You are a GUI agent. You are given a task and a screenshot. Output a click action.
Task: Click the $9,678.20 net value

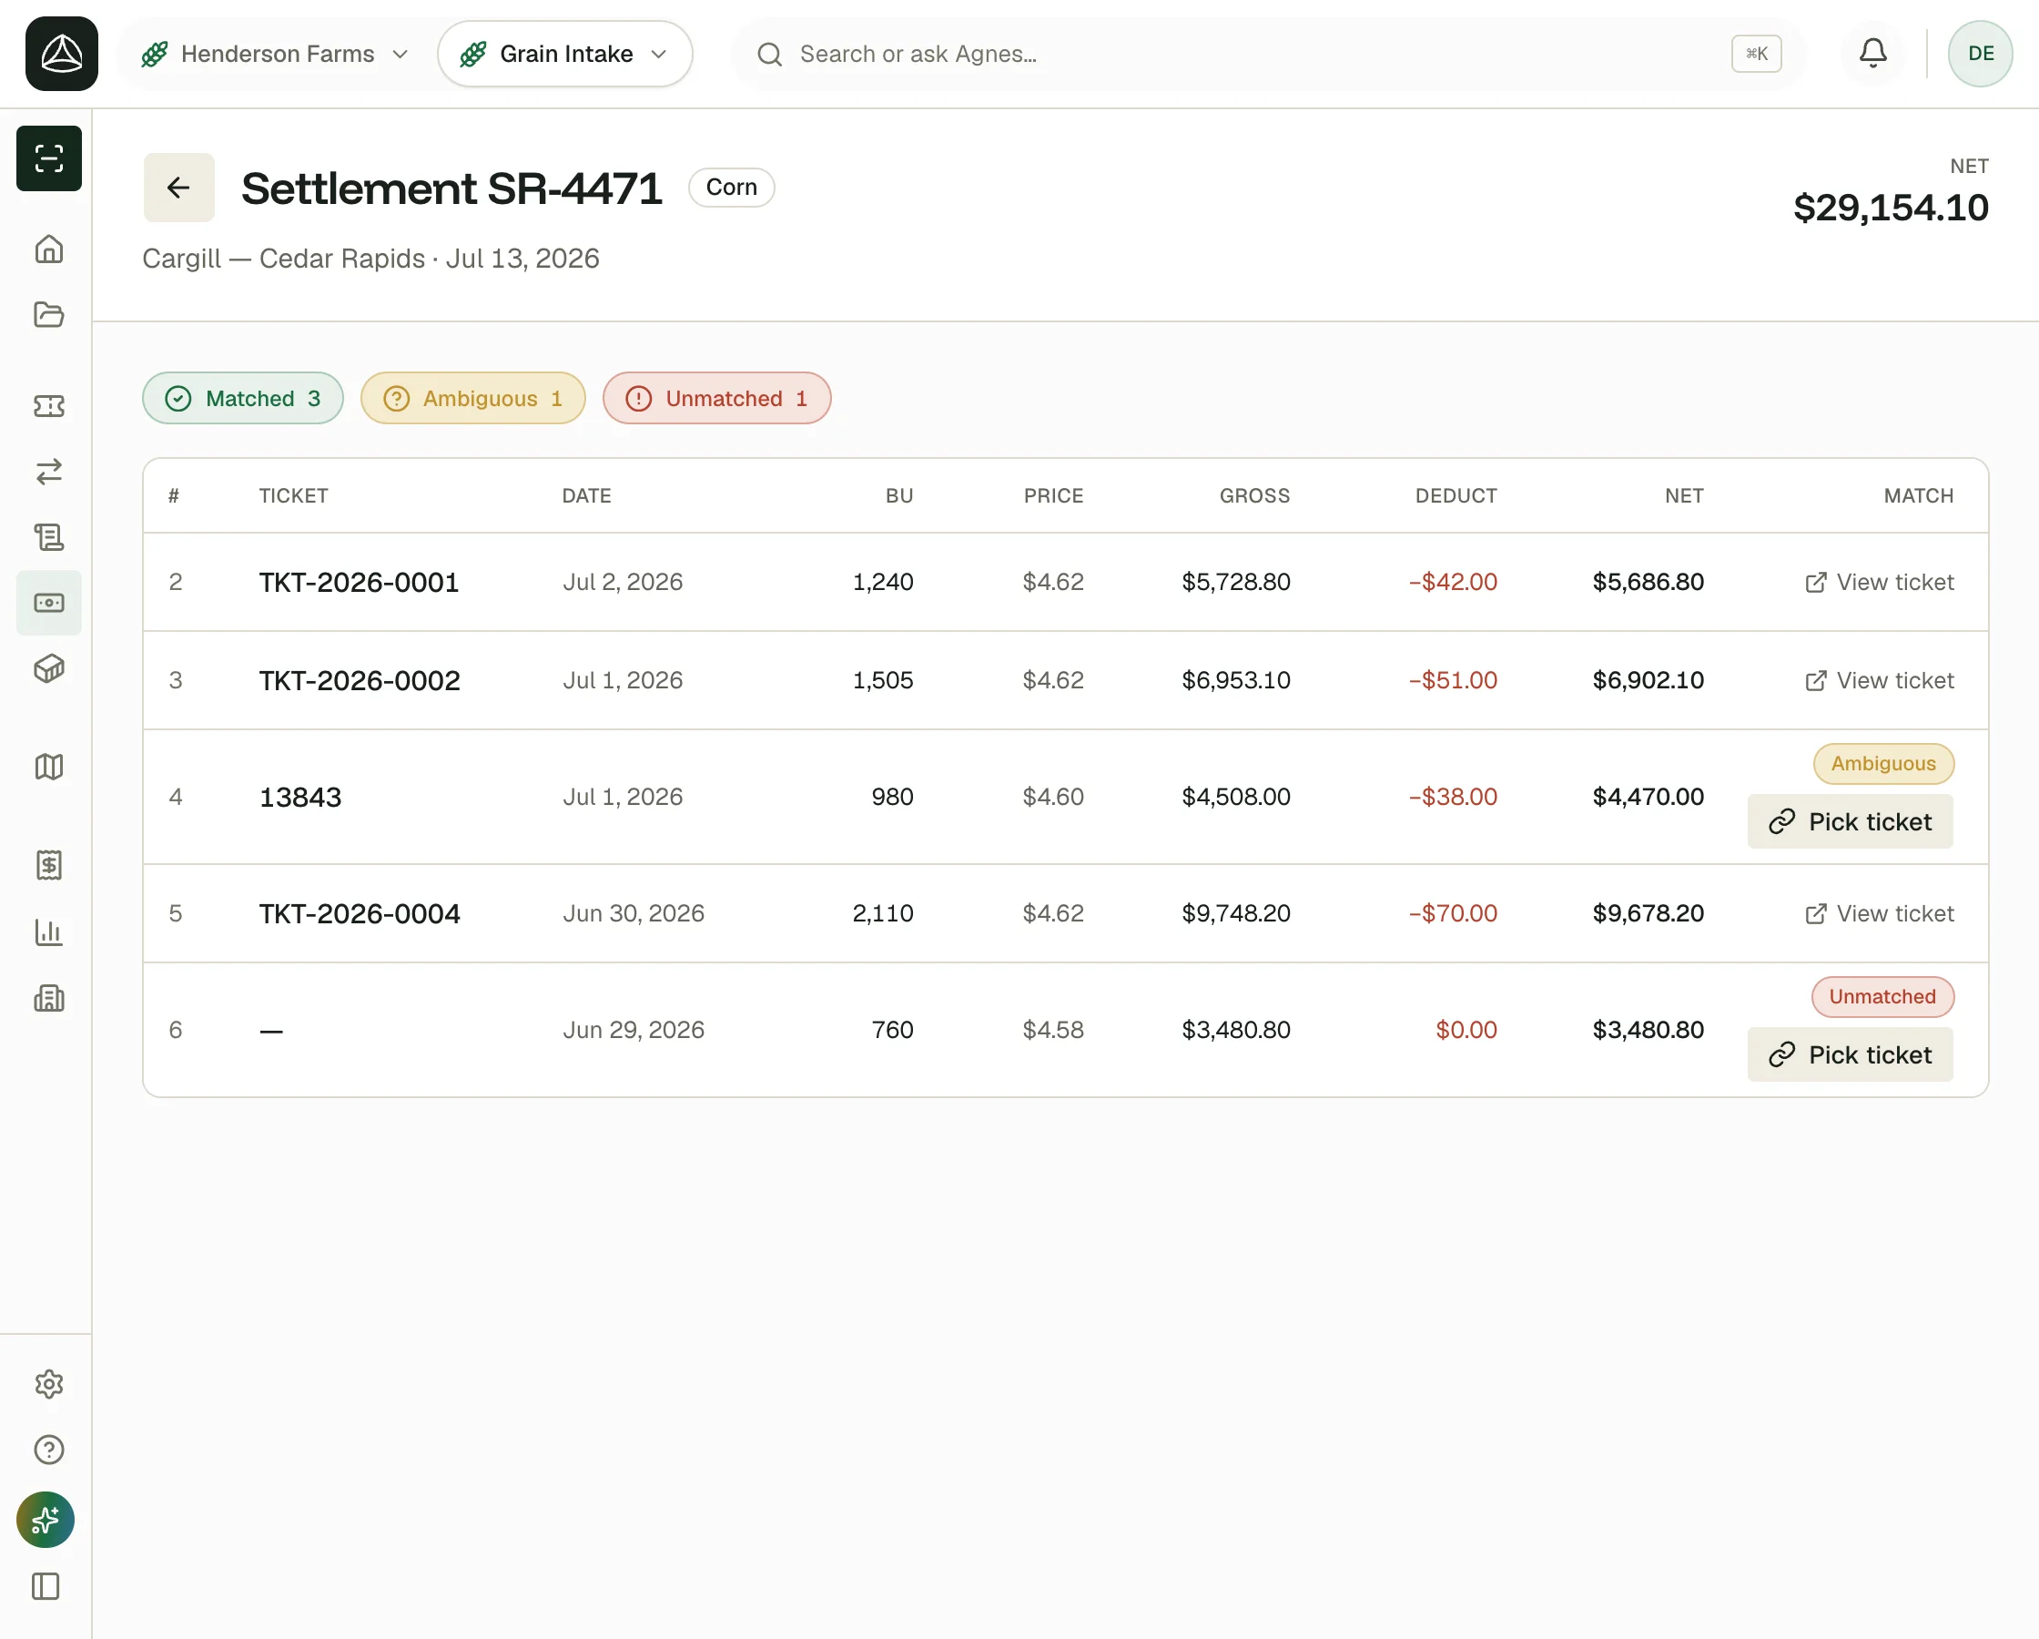coord(1648,913)
